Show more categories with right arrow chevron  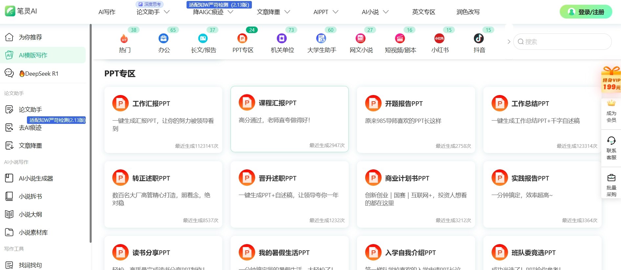coord(509,42)
